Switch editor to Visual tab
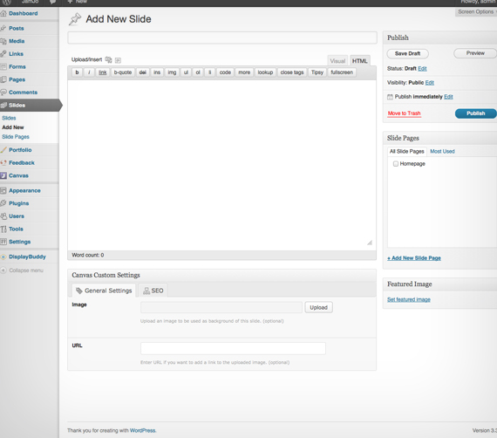This screenshot has width=497, height=438. pos(337,61)
